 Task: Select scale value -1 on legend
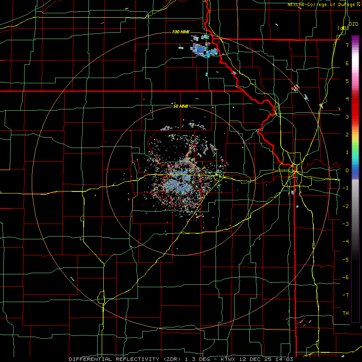346,188
